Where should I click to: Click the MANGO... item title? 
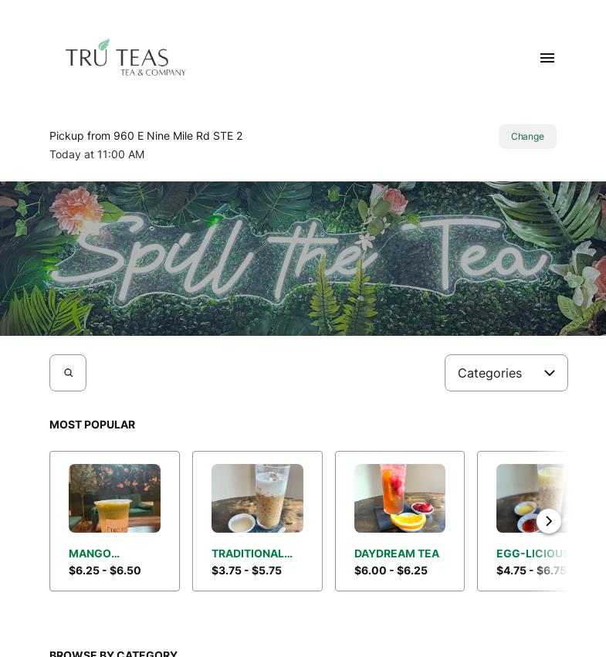click(94, 554)
